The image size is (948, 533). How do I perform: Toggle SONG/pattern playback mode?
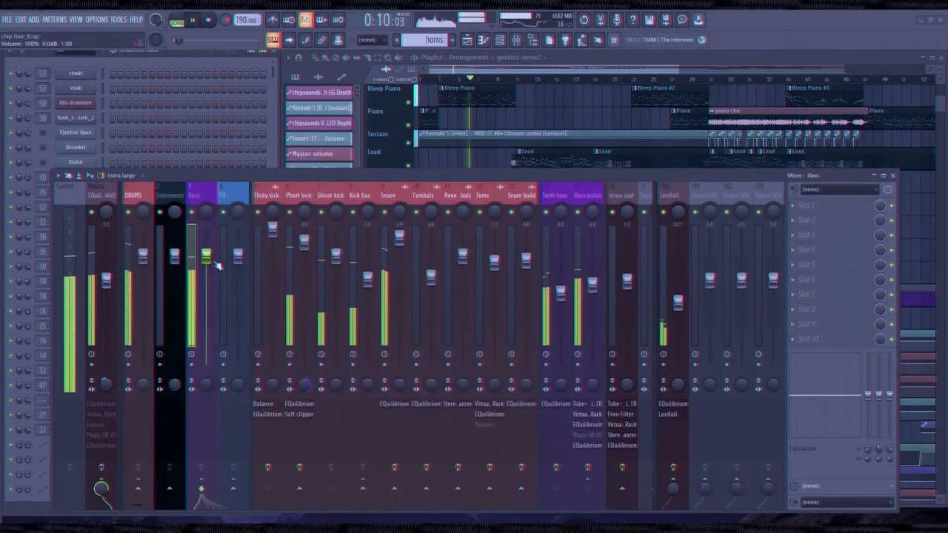point(176,21)
